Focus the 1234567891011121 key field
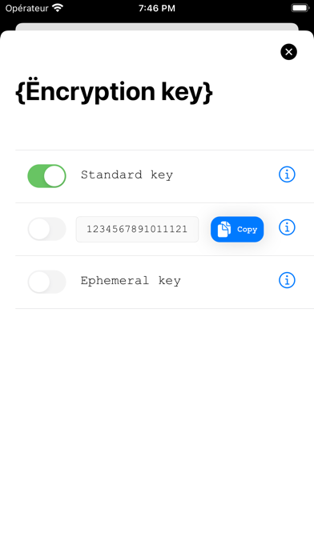This screenshot has width=314, height=557. (137, 229)
